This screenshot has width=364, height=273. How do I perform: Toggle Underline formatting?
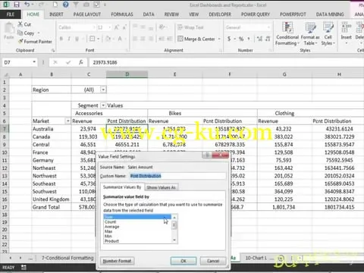(77, 39)
